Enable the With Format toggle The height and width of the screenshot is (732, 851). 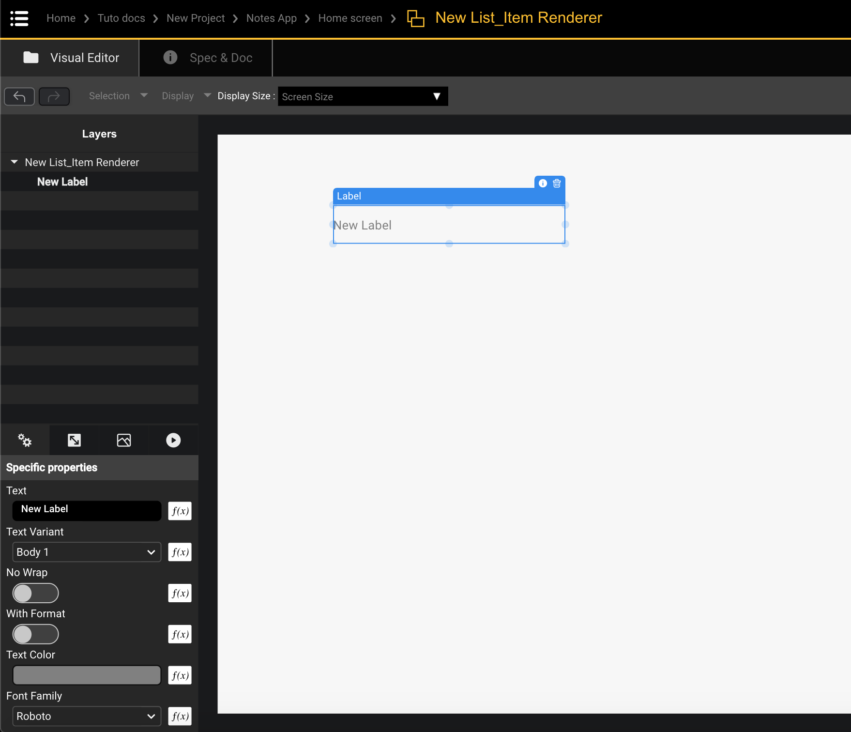35,634
